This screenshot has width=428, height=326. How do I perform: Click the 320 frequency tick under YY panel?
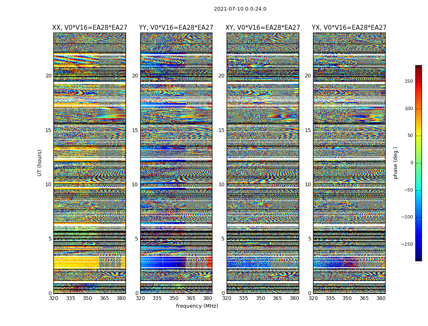coord(140,298)
